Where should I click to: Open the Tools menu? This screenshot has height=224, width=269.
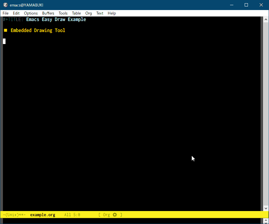(x=63, y=13)
